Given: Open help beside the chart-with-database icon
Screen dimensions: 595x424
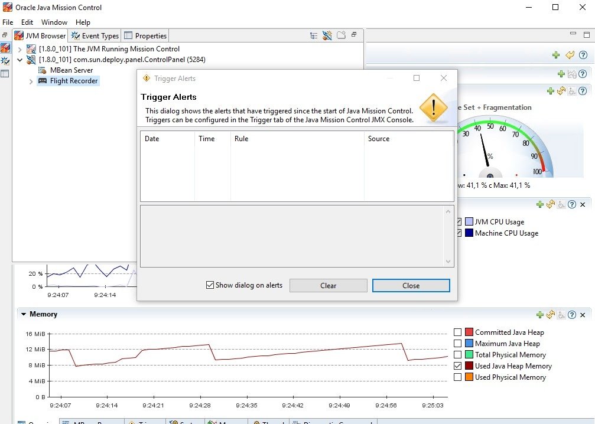Looking at the screenshot, I should coord(583,74).
